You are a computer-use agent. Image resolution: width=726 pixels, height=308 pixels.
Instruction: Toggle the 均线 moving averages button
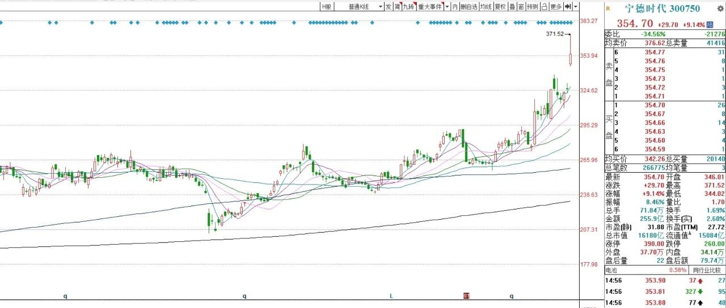point(486,7)
